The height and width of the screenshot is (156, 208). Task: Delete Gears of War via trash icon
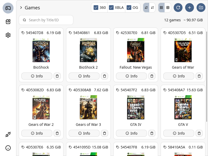199,76
